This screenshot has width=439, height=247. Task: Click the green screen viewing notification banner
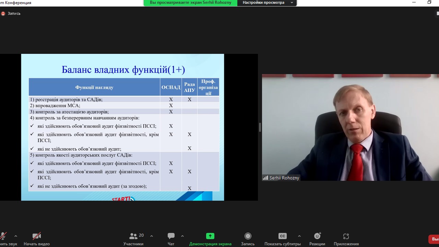pos(190,3)
